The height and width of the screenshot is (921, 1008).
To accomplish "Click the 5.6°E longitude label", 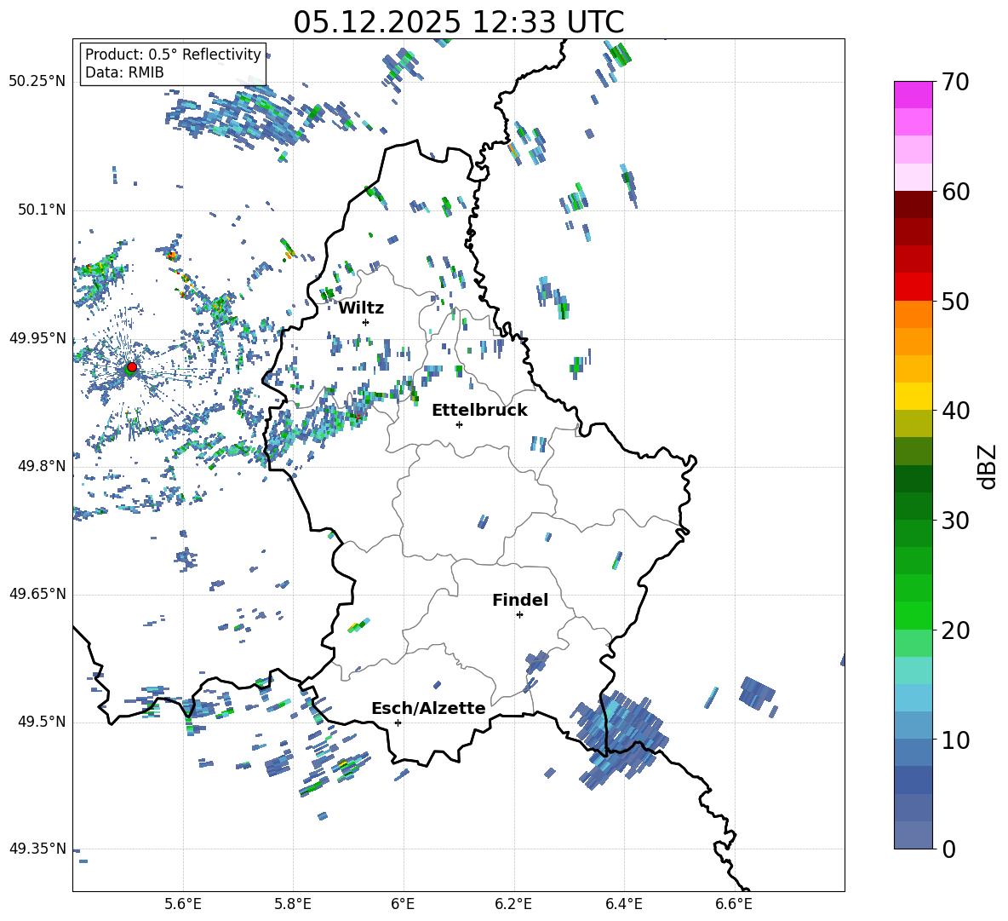I will 183,904.
